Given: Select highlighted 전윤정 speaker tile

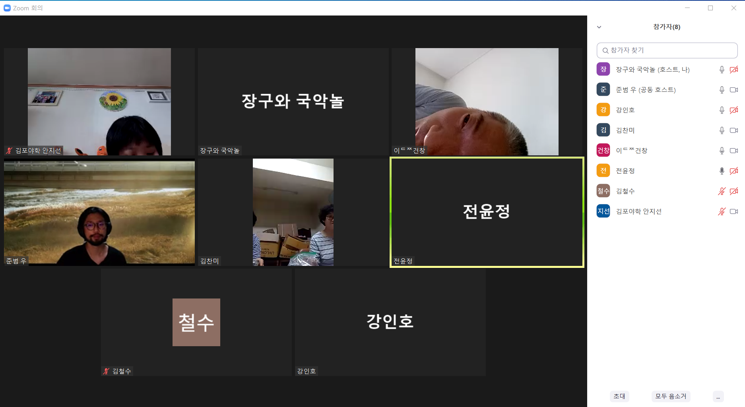Looking at the screenshot, I should (x=487, y=212).
